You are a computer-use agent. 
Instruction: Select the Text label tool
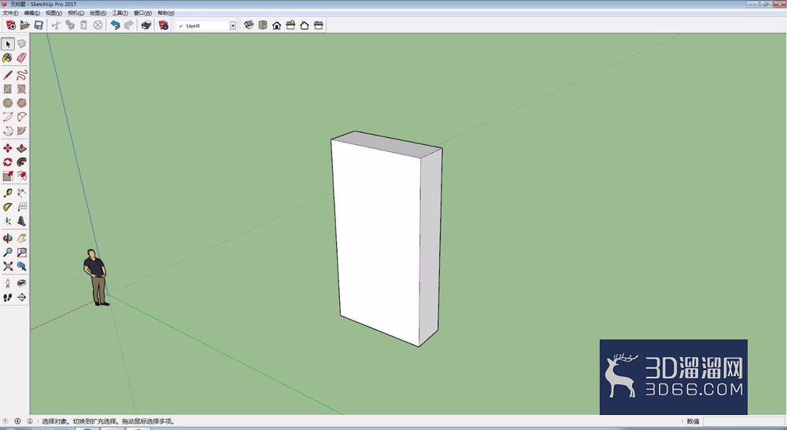[21, 207]
